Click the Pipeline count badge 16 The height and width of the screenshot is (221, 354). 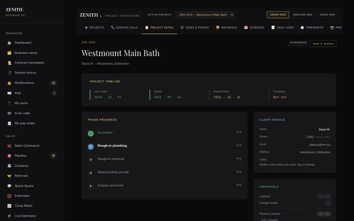click(x=53, y=155)
